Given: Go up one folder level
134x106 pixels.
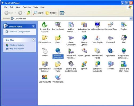Looking at the screenshot, I should tap(29, 13).
